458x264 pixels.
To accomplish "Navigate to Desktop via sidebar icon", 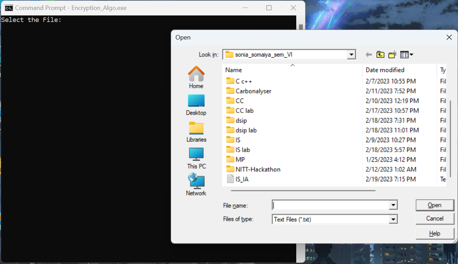I will [196, 104].
